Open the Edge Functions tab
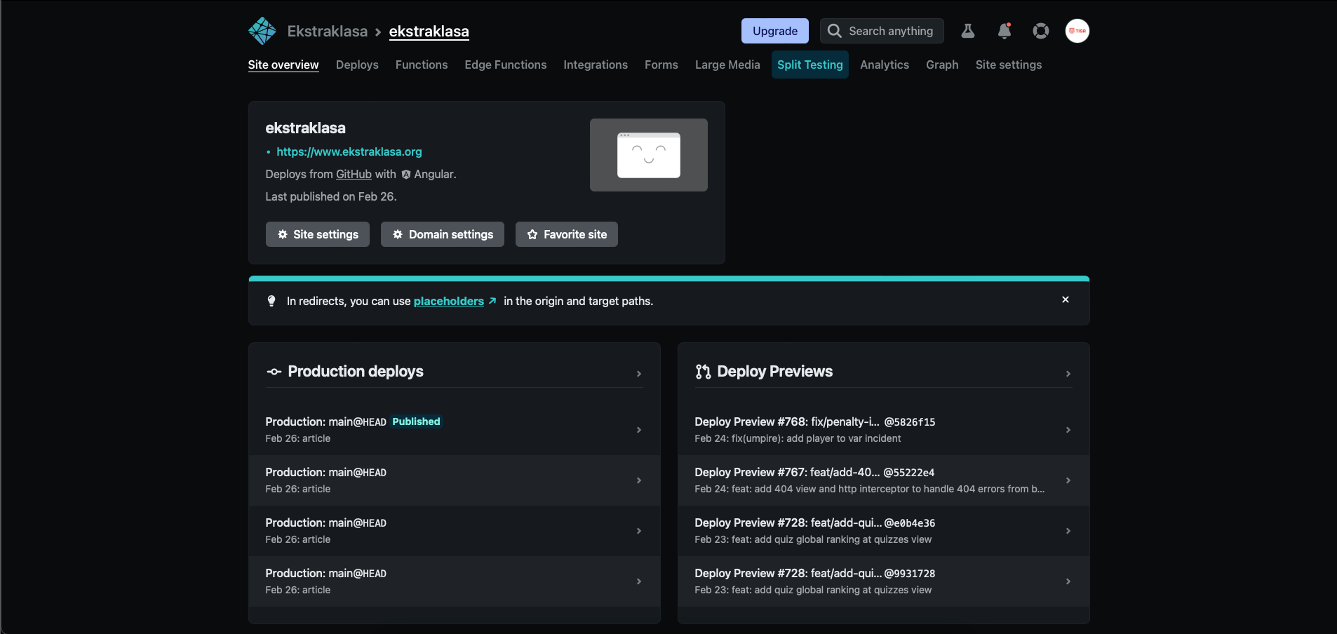Image resolution: width=1337 pixels, height=634 pixels. pos(506,65)
